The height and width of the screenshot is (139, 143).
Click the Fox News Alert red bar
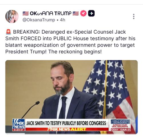coord(67,129)
